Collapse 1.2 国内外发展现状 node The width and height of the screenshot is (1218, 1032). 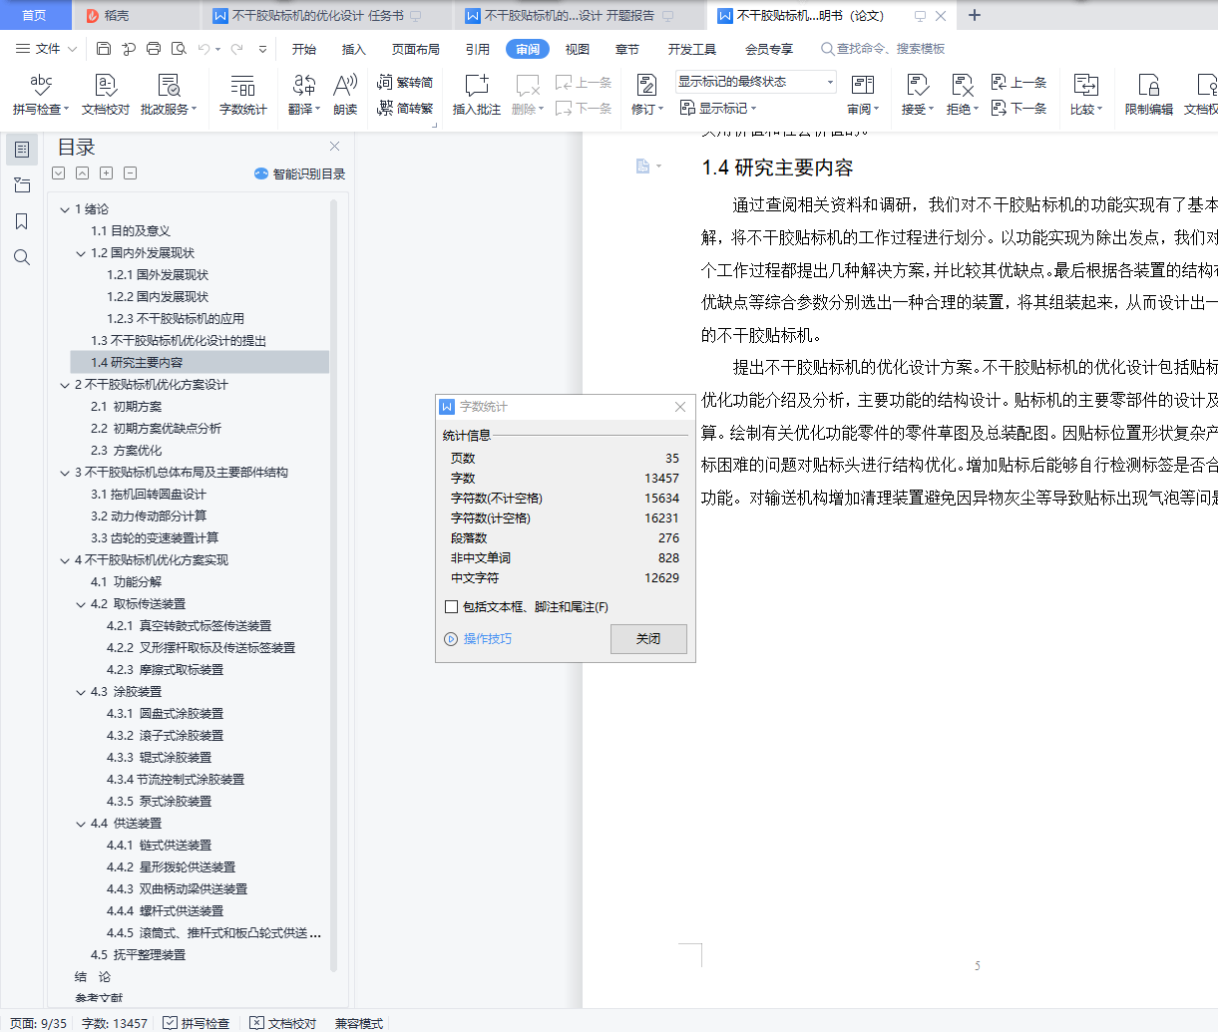tap(81, 253)
